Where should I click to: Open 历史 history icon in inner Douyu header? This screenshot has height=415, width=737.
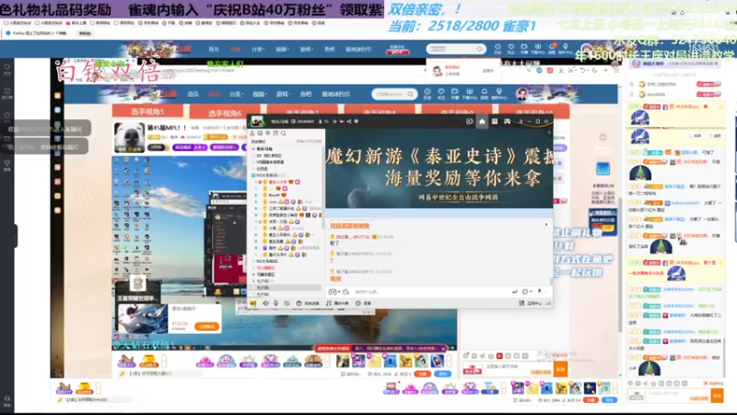427,94
